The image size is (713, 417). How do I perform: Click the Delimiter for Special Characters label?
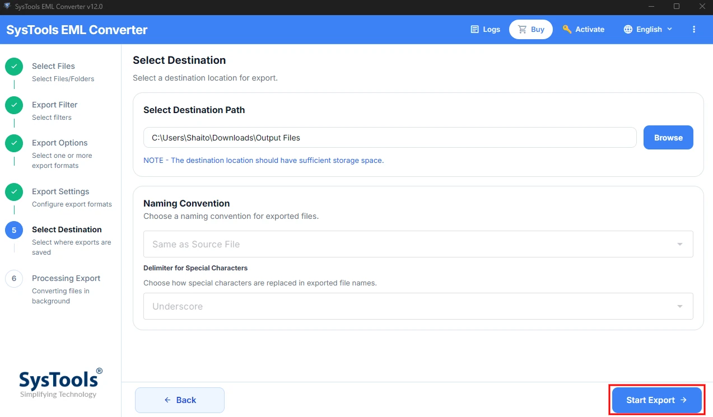tap(195, 268)
